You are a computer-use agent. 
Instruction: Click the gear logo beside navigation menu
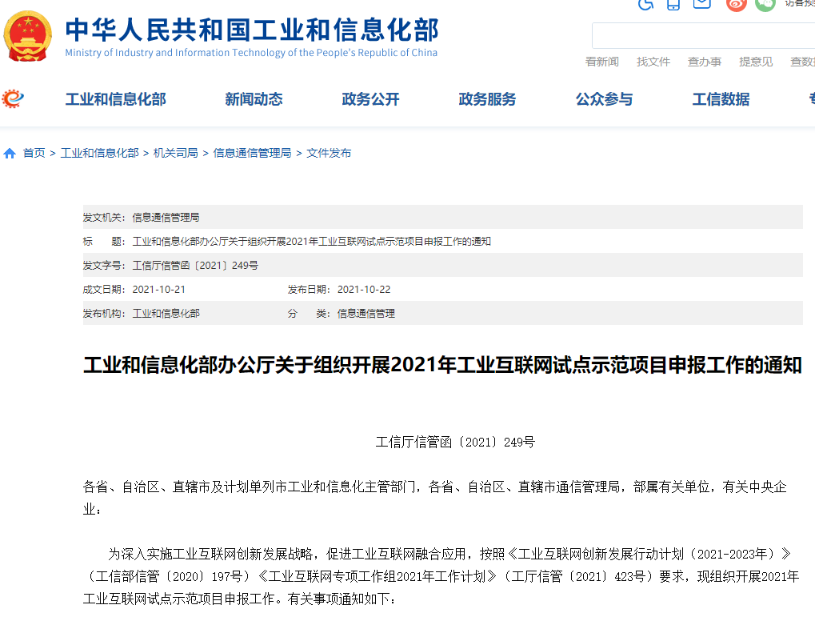tap(13, 98)
